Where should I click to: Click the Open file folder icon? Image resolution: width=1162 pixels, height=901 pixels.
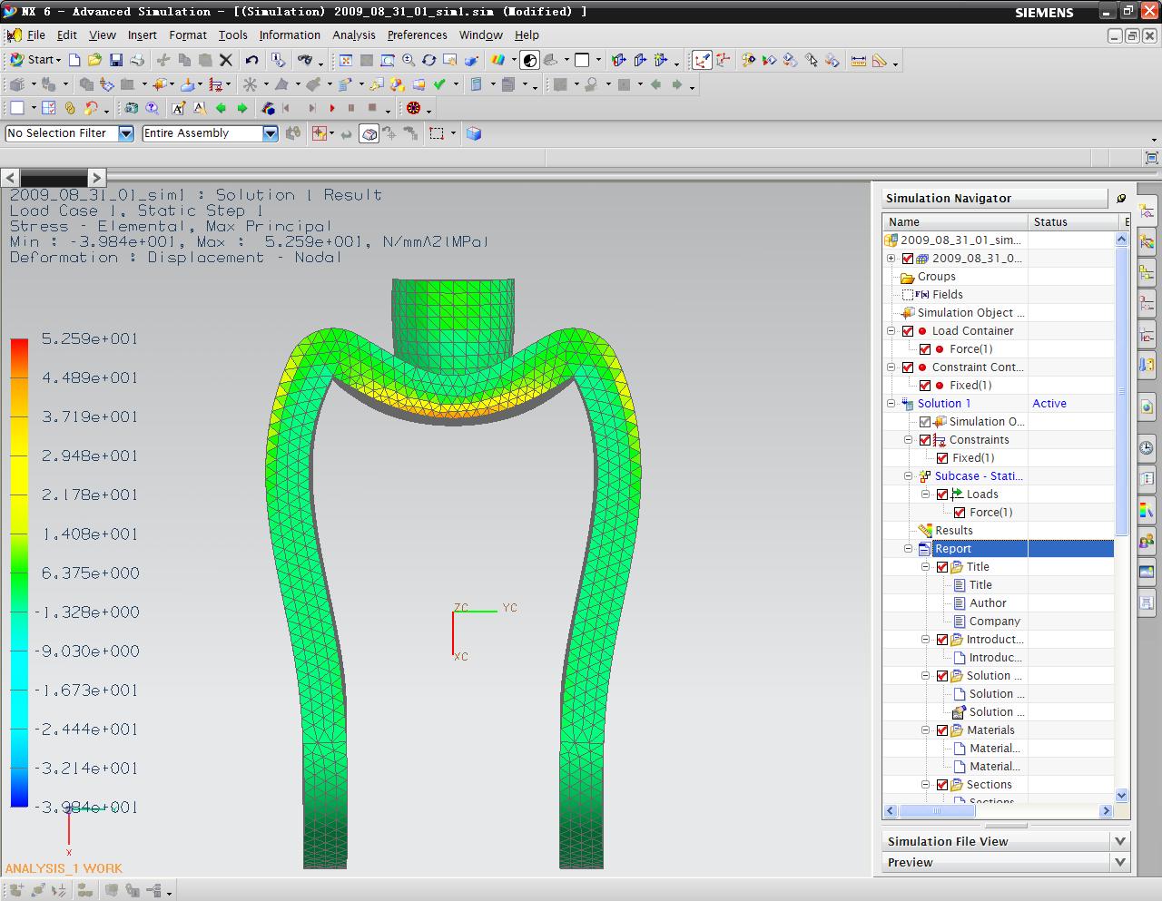click(x=94, y=60)
